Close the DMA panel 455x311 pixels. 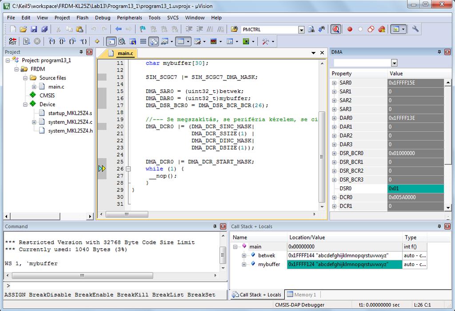coord(447,52)
